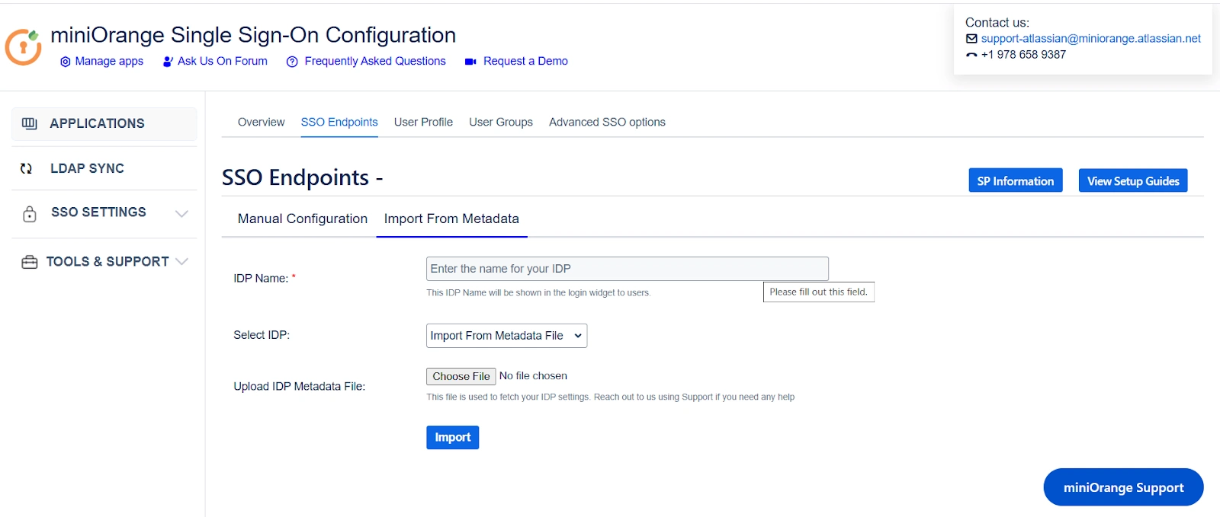The width and height of the screenshot is (1220, 517).
Task: Click the SP Information button
Action: (x=1015, y=180)
